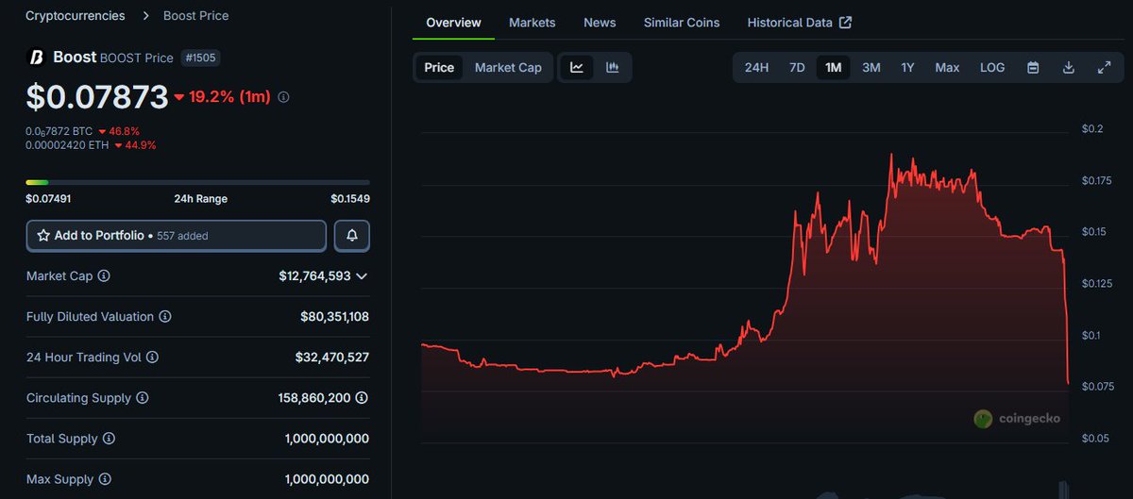Open the Markets tab
This screenshot has height=499, width=1133.
tap(533, 22)
